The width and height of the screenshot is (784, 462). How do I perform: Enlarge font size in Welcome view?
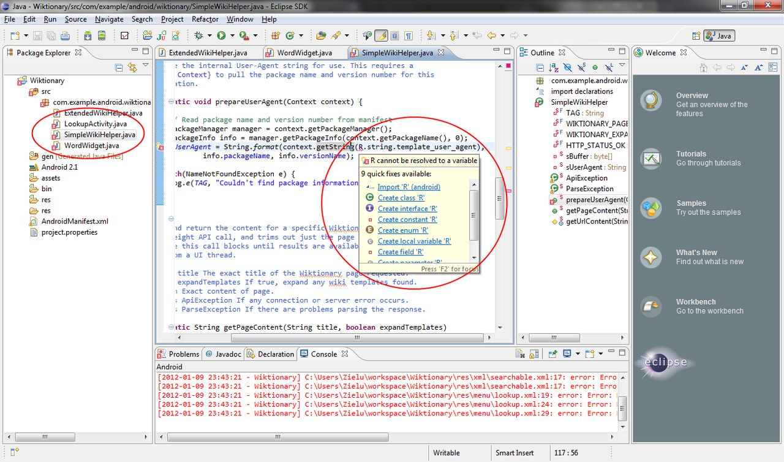pos(758,67)
